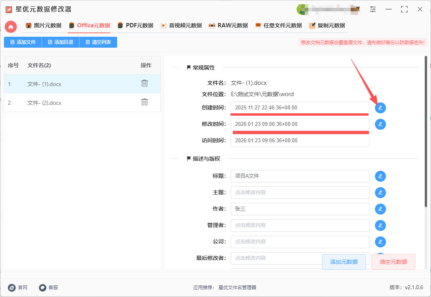Viewport: 431px width, 297px height.
Task: Click the 创建时间 input field
Action: click(300, 108)
